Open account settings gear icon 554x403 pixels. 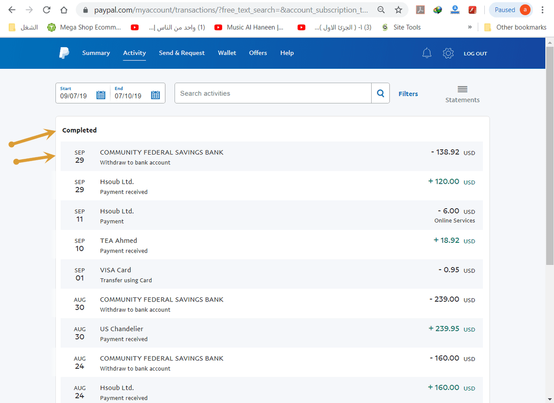448,53
